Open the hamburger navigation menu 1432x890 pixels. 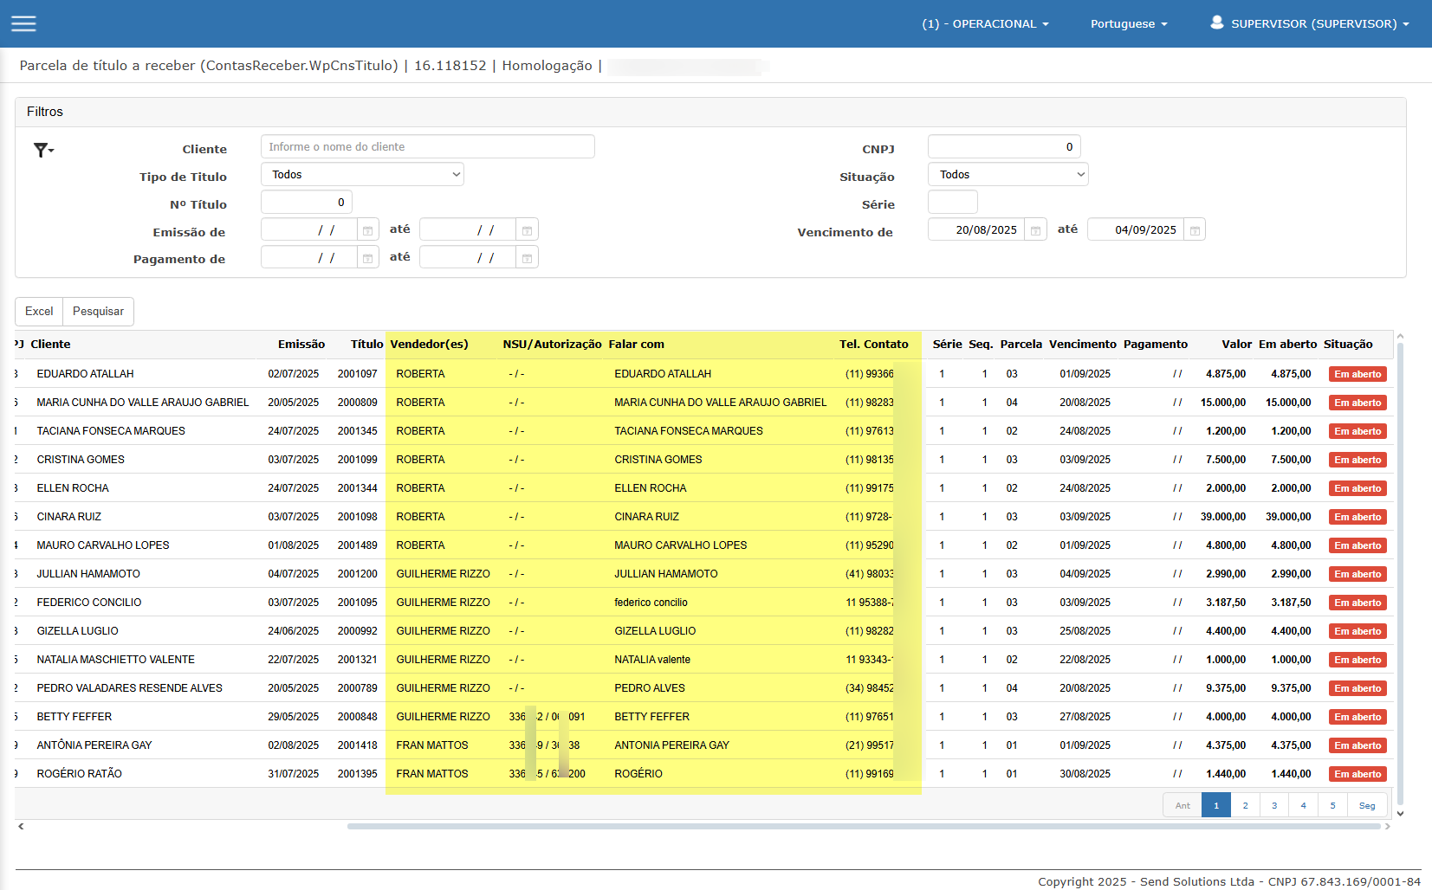pyautogui.click(x=23, y=23)
